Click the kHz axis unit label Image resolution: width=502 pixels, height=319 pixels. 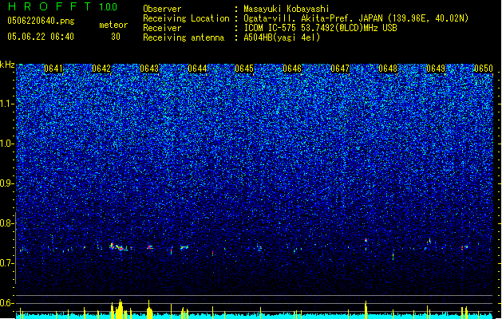[x=7, y=65]
